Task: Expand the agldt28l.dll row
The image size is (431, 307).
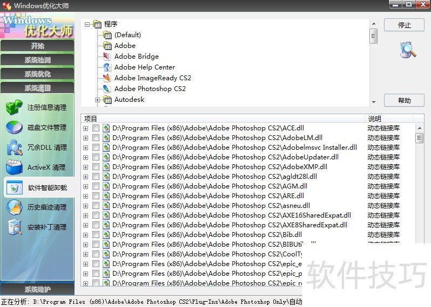Action: 85,177
